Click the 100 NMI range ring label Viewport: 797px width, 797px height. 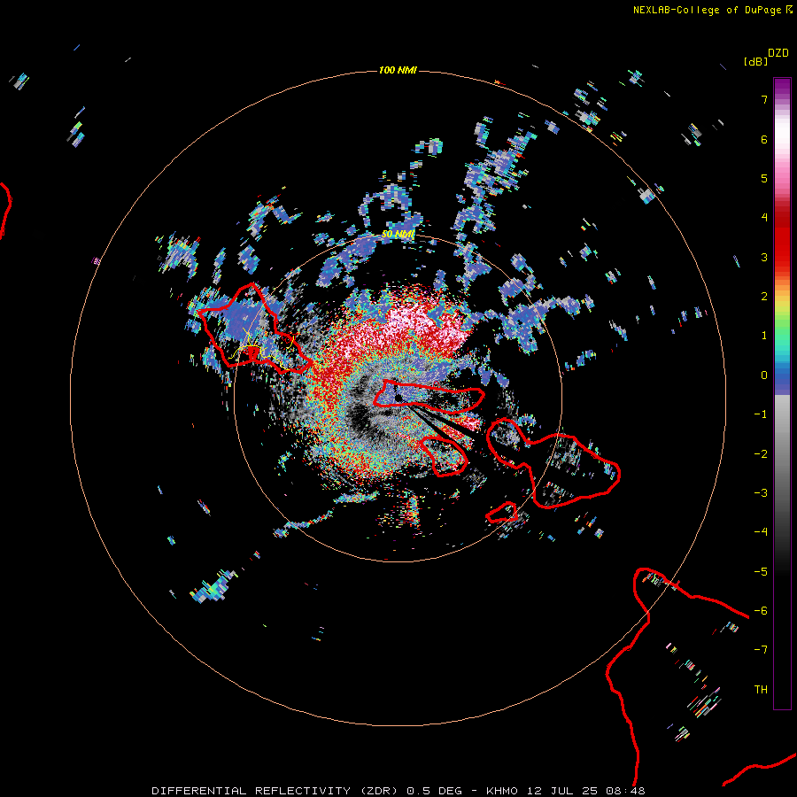[398, 70]
